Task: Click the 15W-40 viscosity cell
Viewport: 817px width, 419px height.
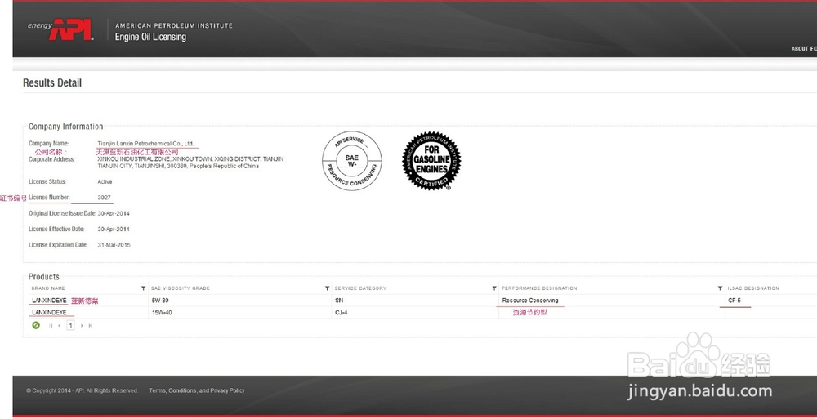Action: coord(162,313)
